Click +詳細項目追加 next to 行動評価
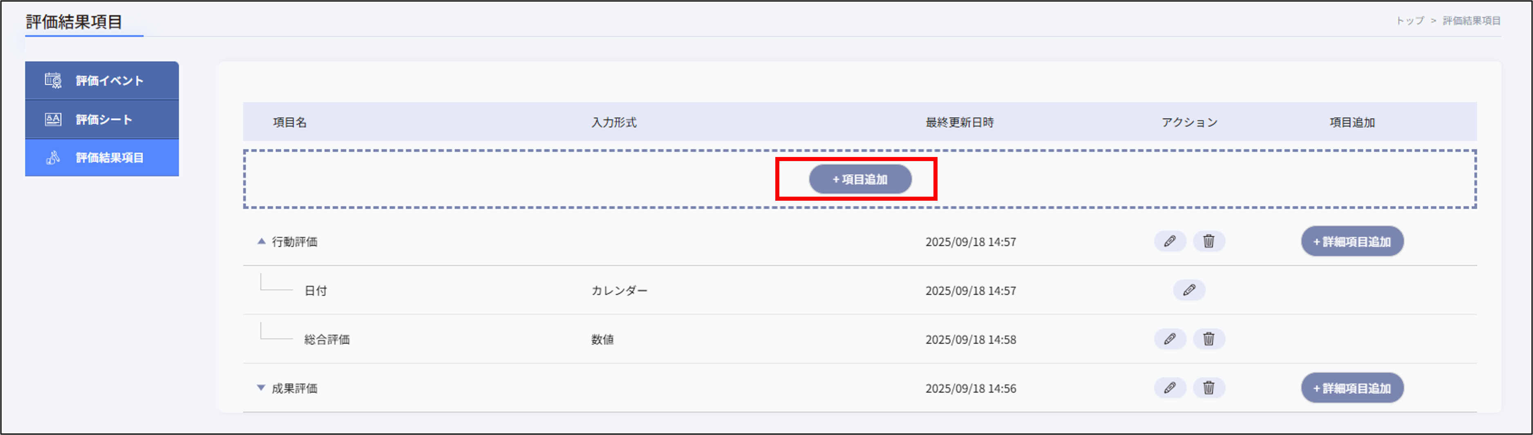 (x=1352, y=242)
